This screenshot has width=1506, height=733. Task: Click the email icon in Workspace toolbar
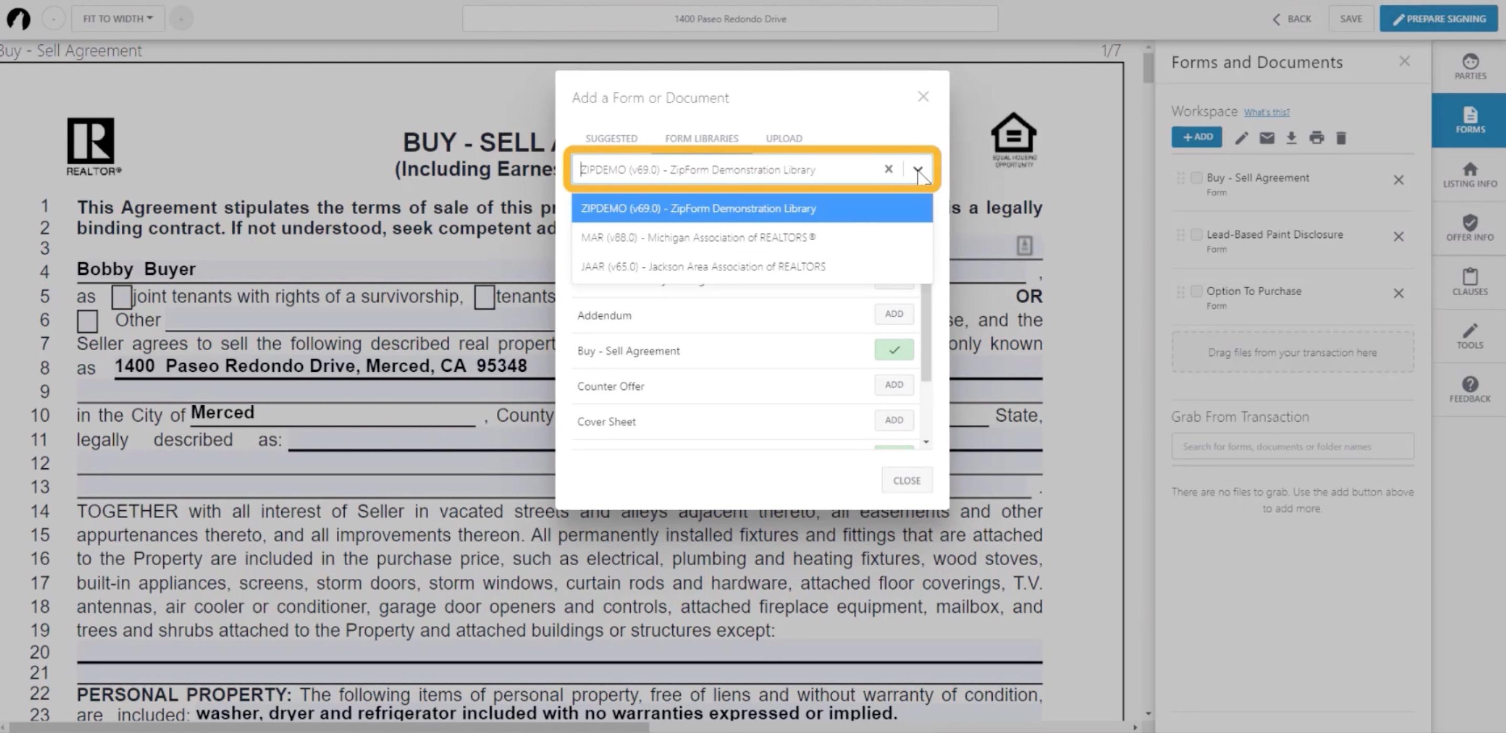tap(1266, 138)
